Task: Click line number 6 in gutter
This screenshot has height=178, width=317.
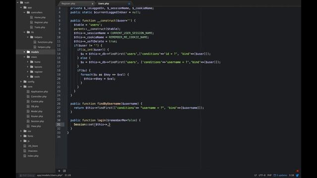Action: (x=59, y=21)
